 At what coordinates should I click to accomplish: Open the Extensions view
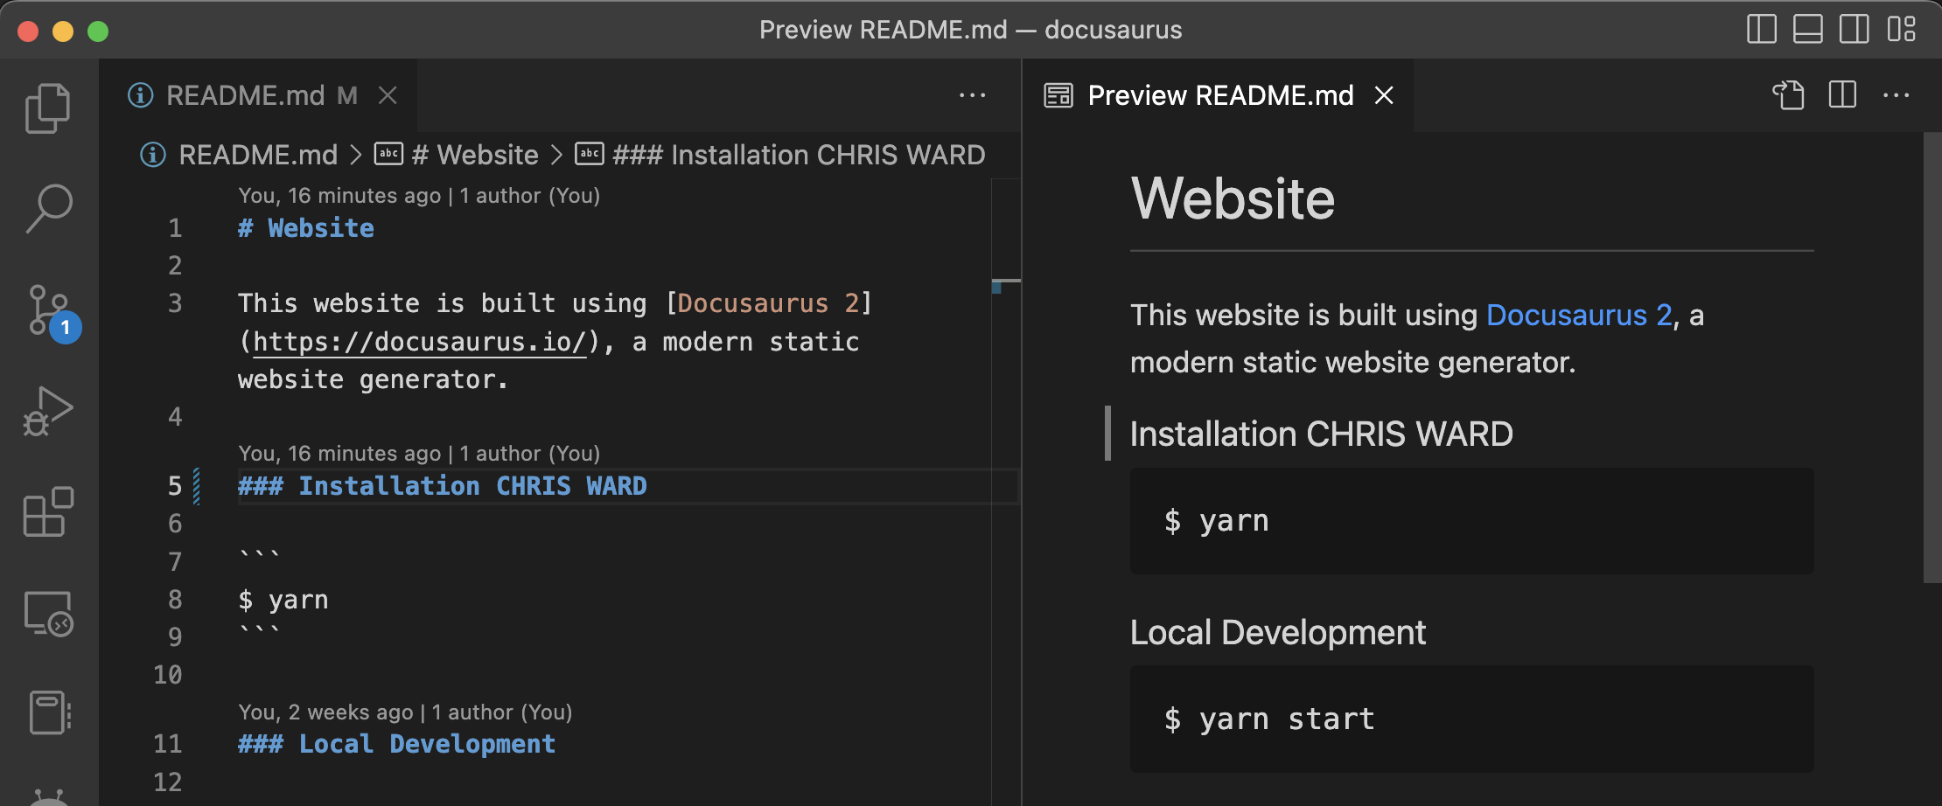point(48,511)
